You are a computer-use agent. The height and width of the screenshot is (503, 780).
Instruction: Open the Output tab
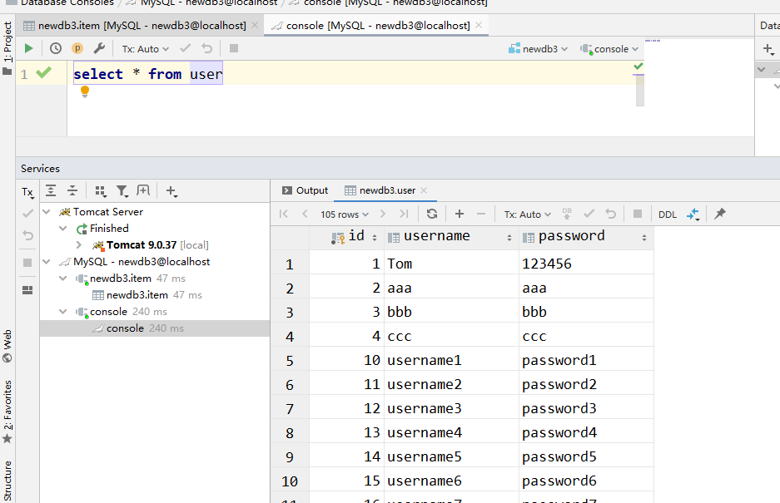305,190
